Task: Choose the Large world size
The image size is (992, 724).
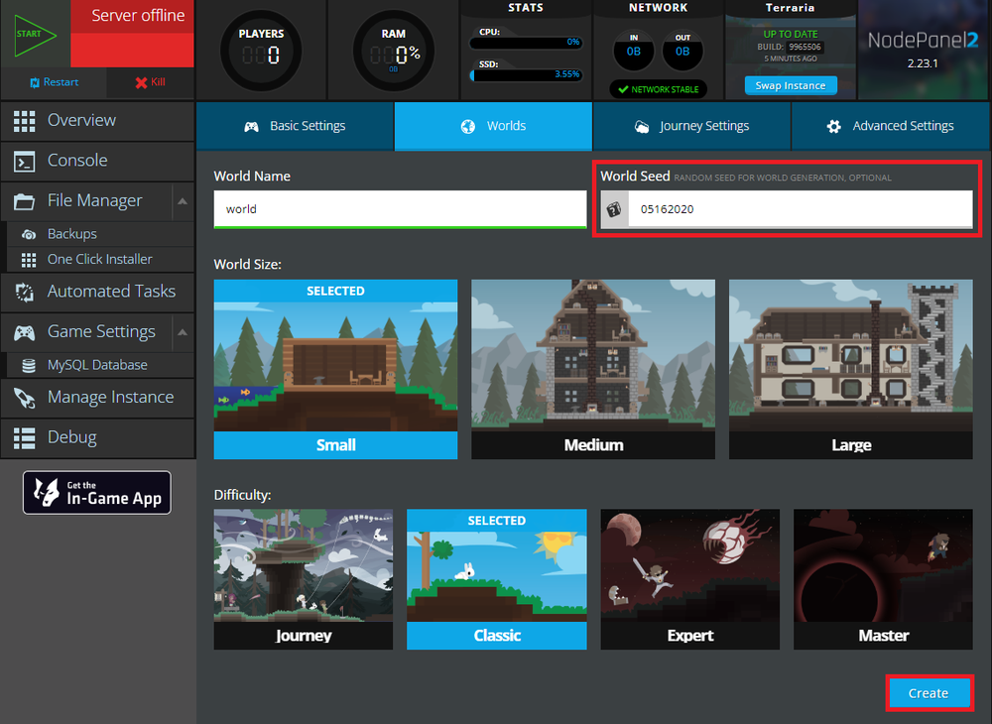Action: [851, 369]
